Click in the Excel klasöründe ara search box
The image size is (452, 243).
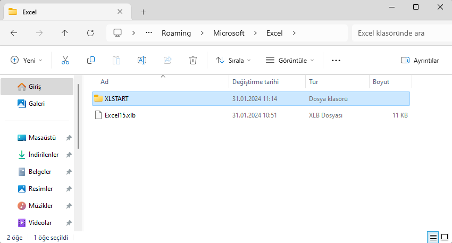[402, 33]
